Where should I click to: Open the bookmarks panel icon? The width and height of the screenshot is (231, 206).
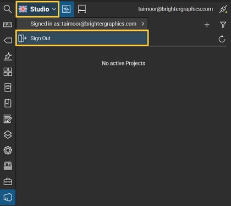pyautogui.click(x=8, y=103)
